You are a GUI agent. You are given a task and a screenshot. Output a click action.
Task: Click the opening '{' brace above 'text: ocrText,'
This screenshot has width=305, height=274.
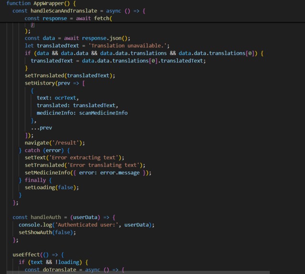[x=33, y=90]
